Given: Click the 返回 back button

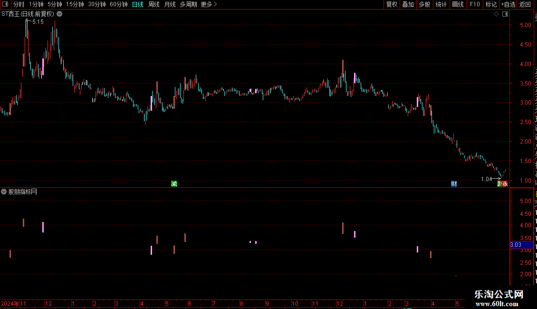Looking at the screenshot, I should [x=525, y=4].
